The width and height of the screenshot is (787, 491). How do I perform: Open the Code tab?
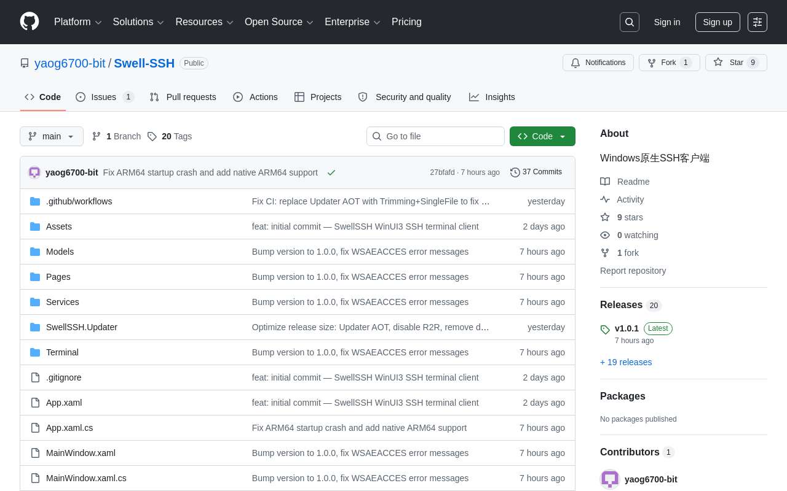click(43, 97)
